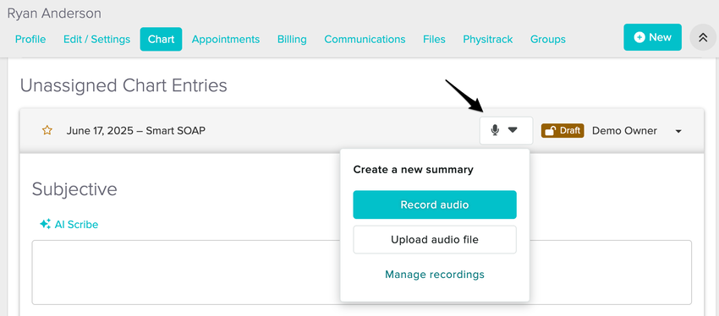The width and height of the screenshot is (719, 316).
Task: Click the New button
Action: [x=652, y=37]
